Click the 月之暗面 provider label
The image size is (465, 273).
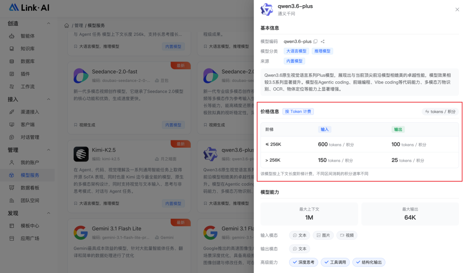(x=166, y=159)
